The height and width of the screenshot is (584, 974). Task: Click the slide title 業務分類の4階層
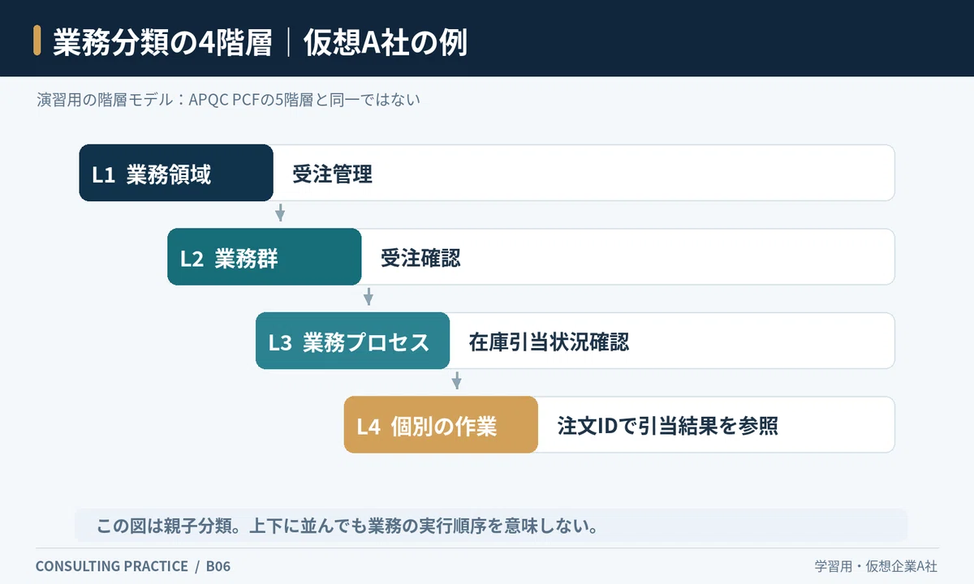[x=162, y=42]
